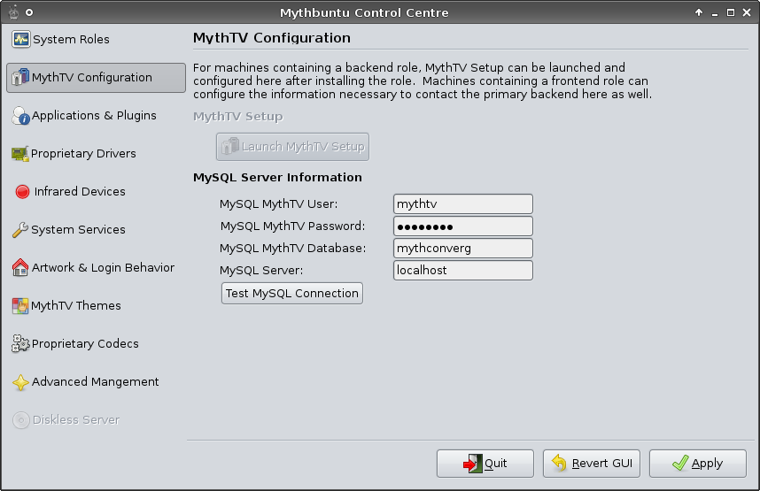Image resolution: width=760 pixels, height=491 pixels.
Task: Launch MythTV Setup
Action: click(x=292, y=147)
